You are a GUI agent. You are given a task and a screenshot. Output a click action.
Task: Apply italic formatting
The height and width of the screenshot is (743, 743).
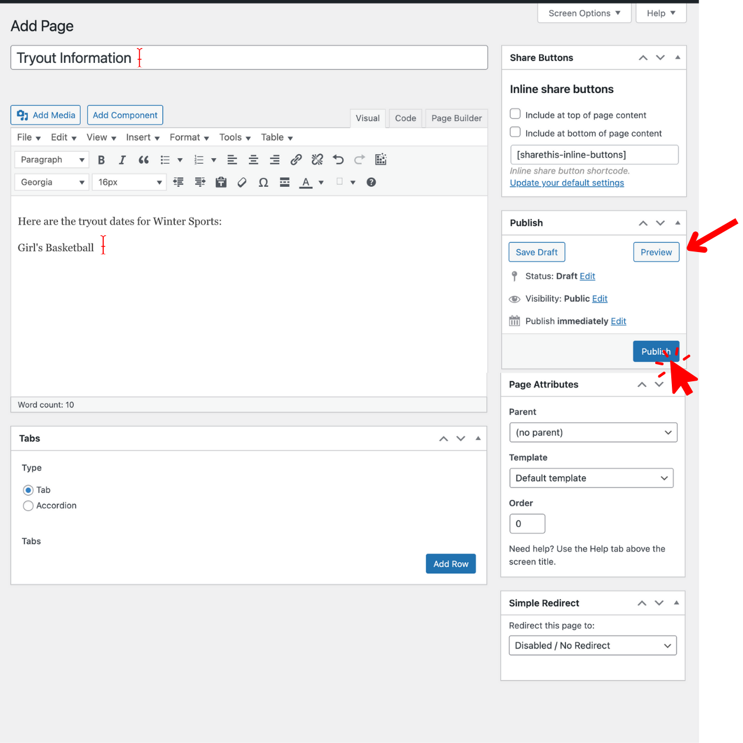[122, 160]
